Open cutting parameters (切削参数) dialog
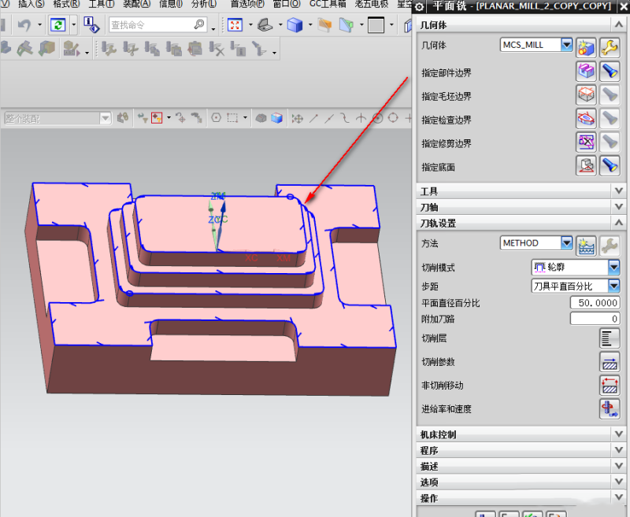The width and height of the screenshot is (630, 517). (x=610, y=362)
